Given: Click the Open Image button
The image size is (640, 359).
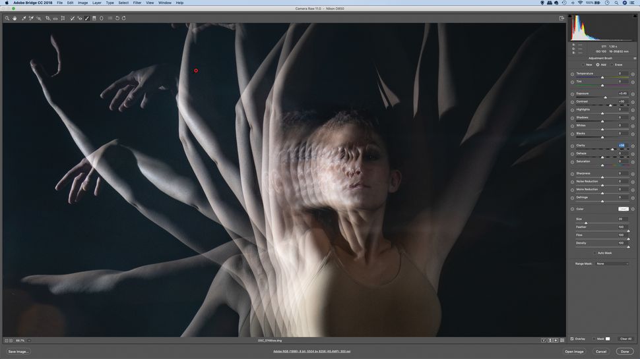Looking at the screenshot, I should pos(574,352).
